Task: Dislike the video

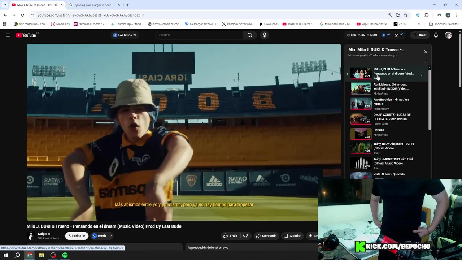Action: tap(245, 236)
